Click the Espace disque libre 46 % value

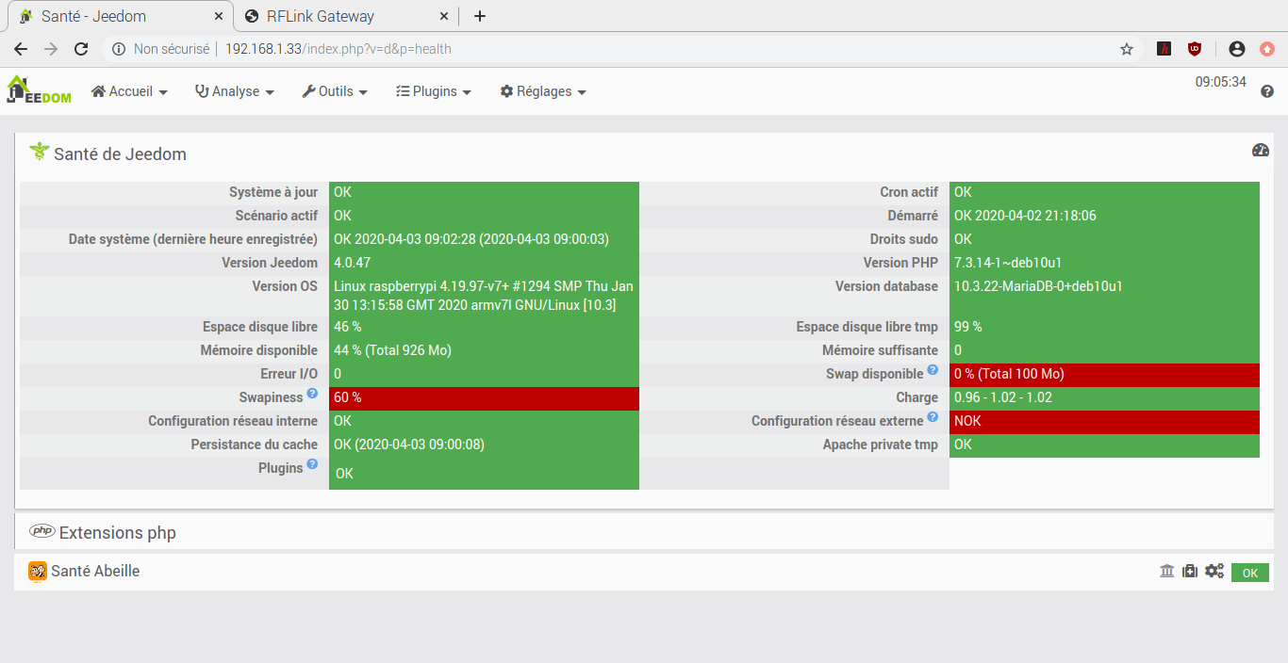[x=348, y=327]
